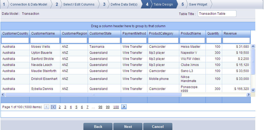Jump to page 100 of results
Viewport: 264px width, 130px height.
coord(116,107)
